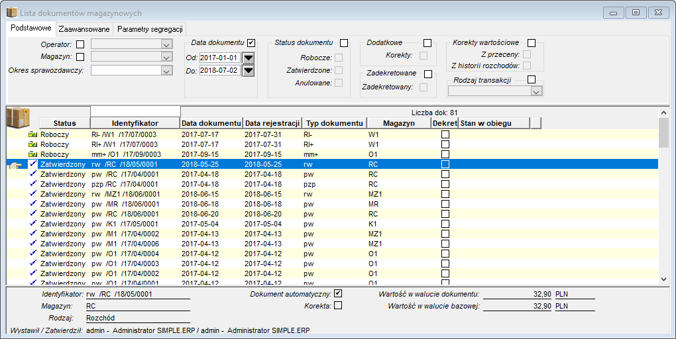Click the search field above the Identyfikator column

(135, 111)
